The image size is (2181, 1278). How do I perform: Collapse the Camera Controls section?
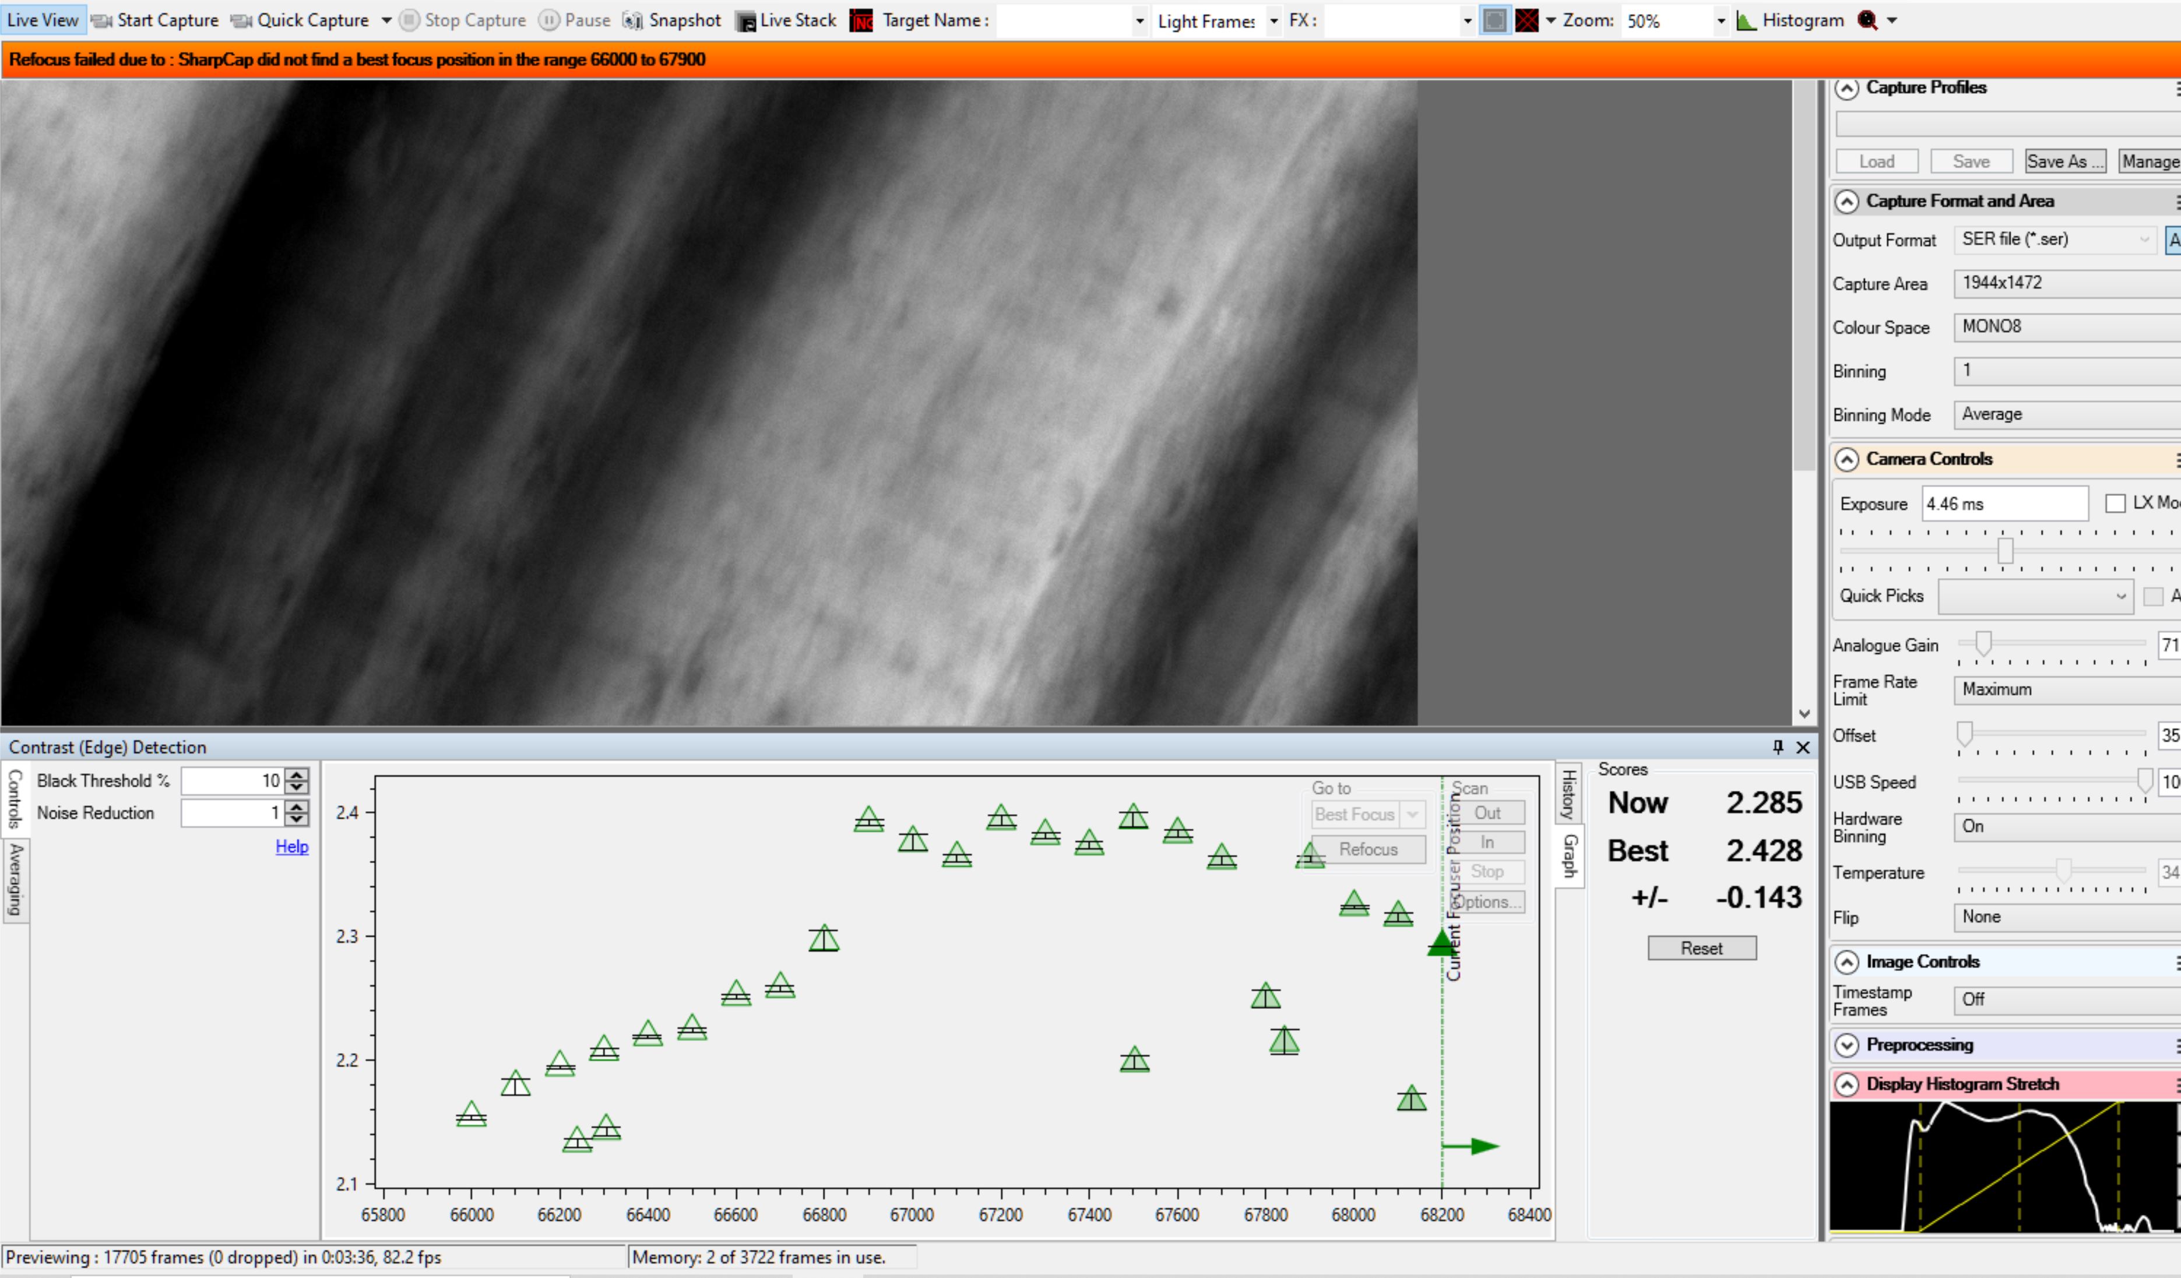tap(1847, 459)
